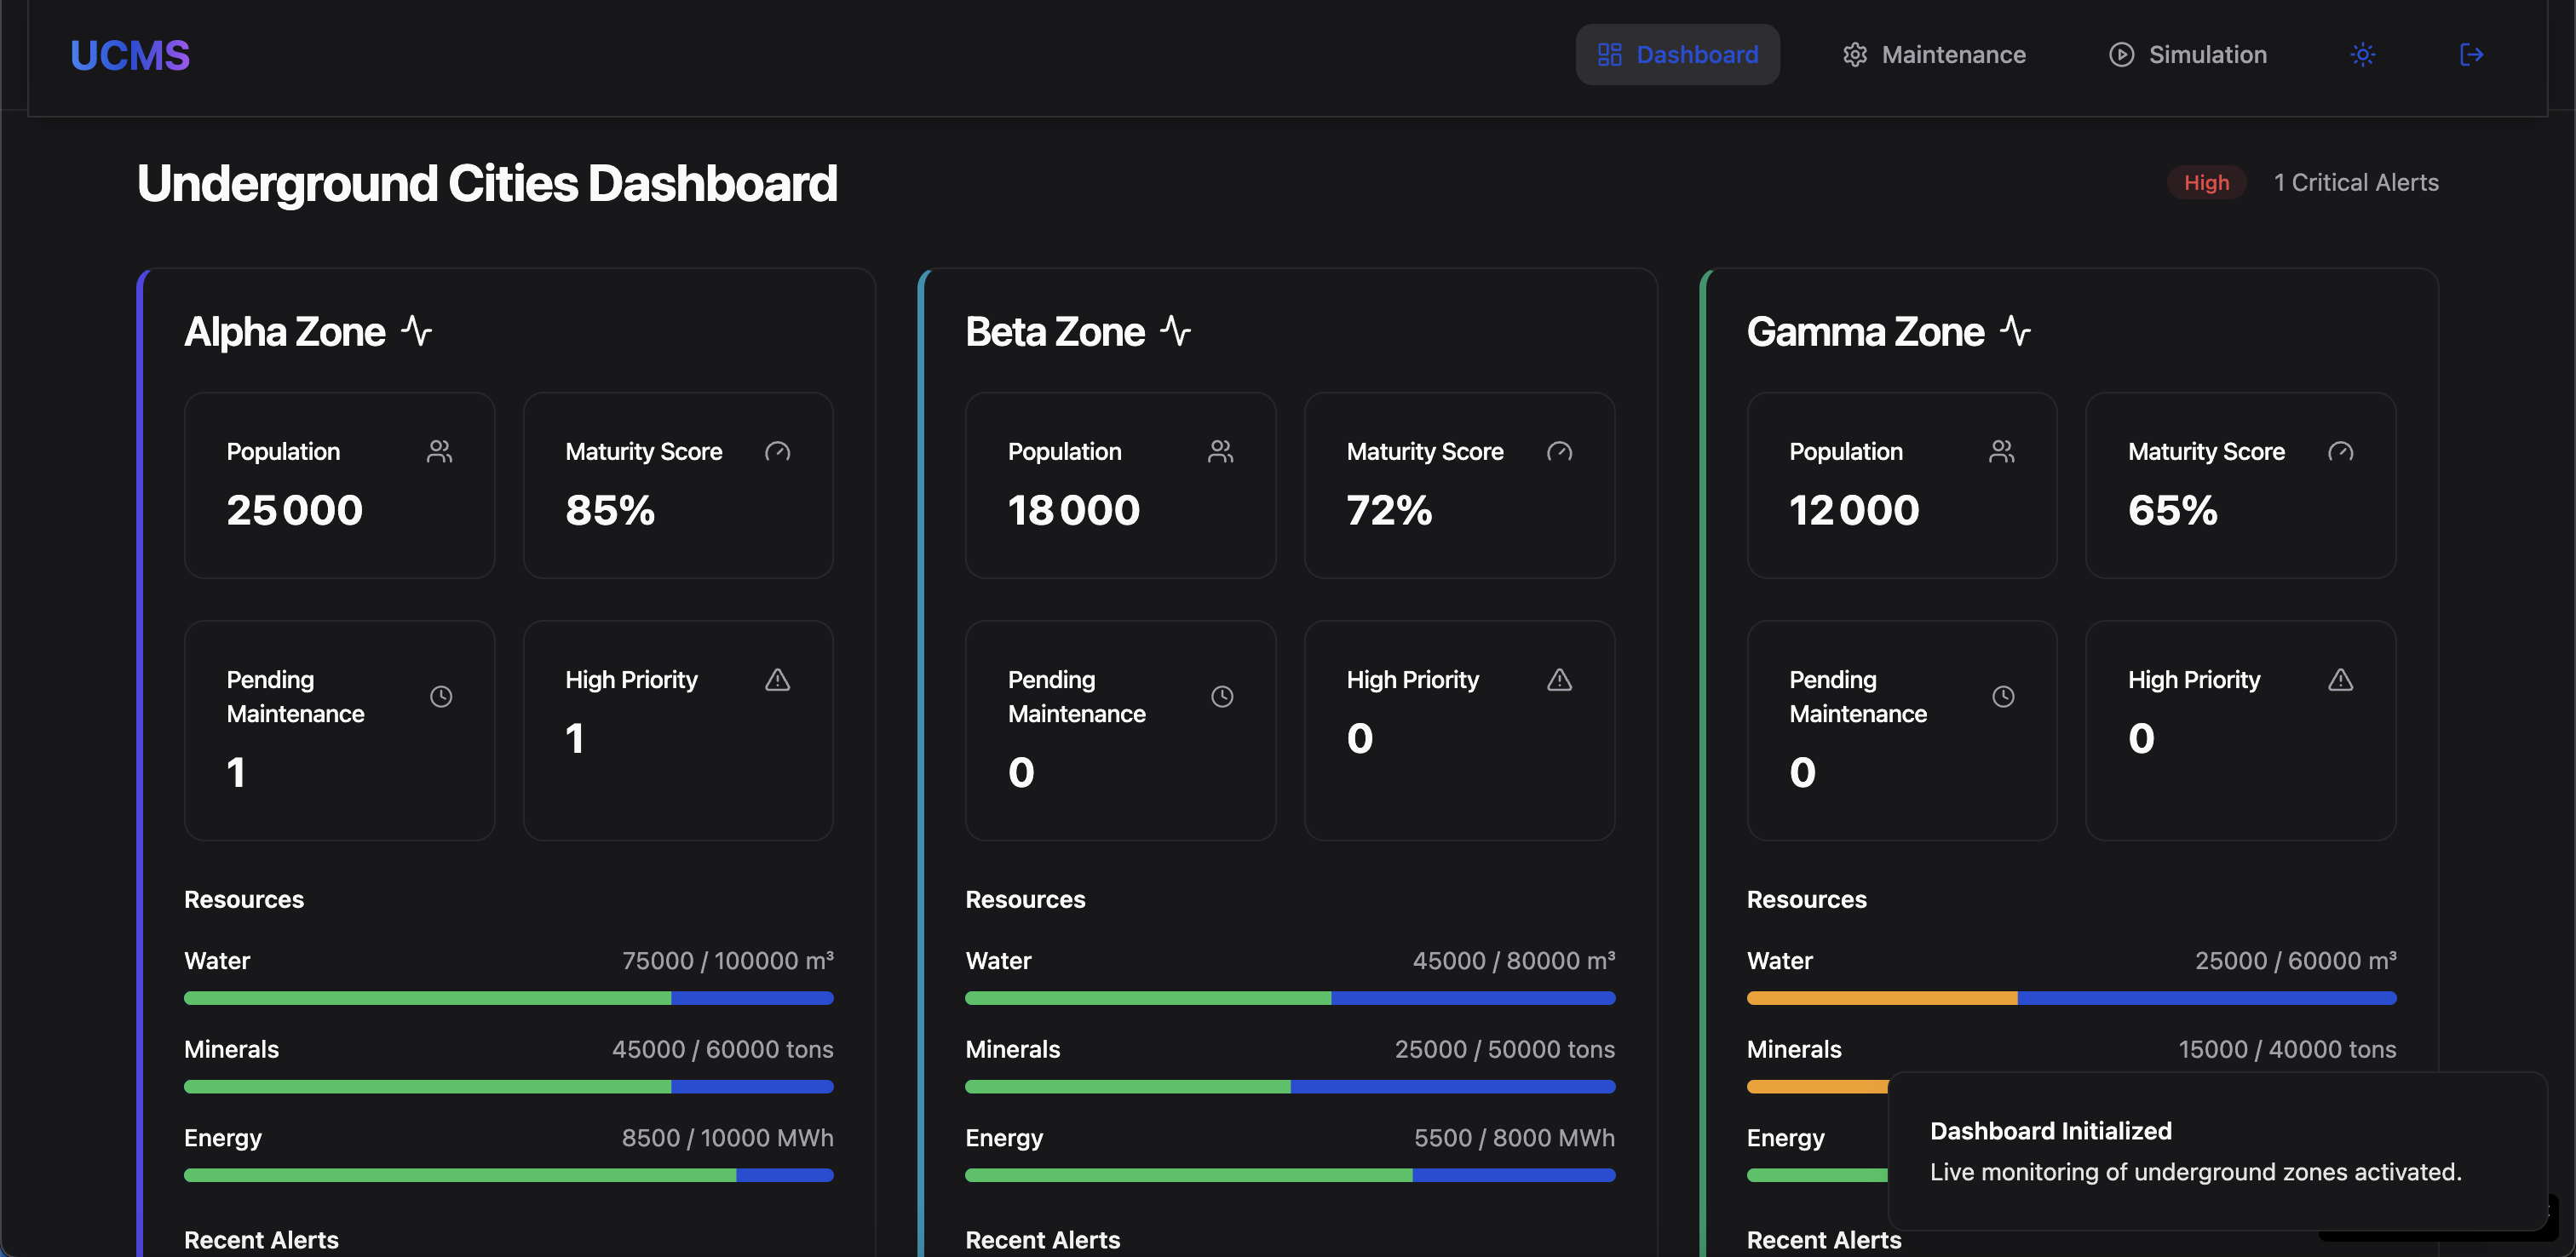Viewport: 2576px width, 1257px height.
Task: Go to the Simulation page
Action: tap(2187, 55)
